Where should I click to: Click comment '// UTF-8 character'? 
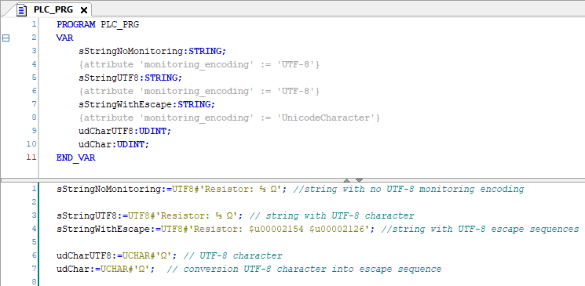[x=232, y=256]
